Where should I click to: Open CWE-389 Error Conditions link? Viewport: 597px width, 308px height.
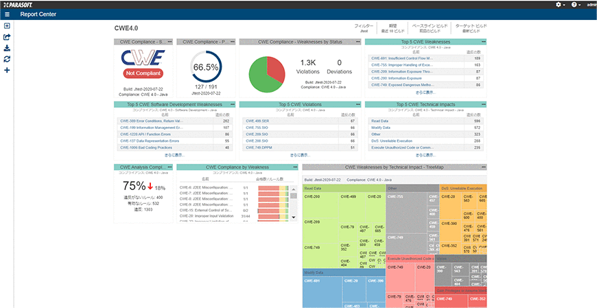[x=152, y=121]
